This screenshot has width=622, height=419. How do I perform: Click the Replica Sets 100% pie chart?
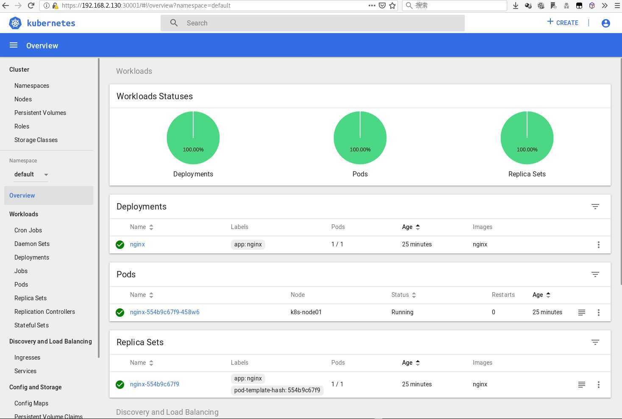tap(527, 137)
